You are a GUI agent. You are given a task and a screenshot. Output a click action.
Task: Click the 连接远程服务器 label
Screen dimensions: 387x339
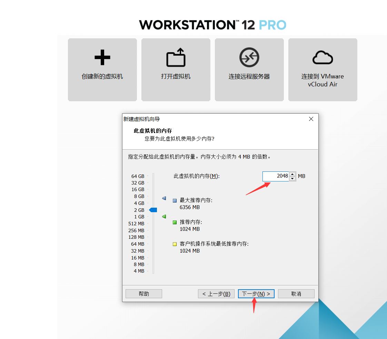(249, 76)
